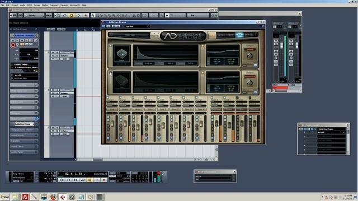Click first channel fader in Addictive Drums mixer
The height and width of the screenshot is (201, 358).
[x=112, y=123]
